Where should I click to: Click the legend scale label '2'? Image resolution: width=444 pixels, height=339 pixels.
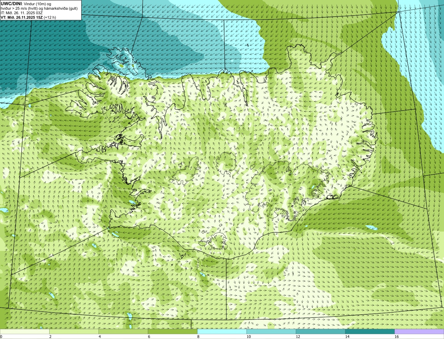[50, 337]
